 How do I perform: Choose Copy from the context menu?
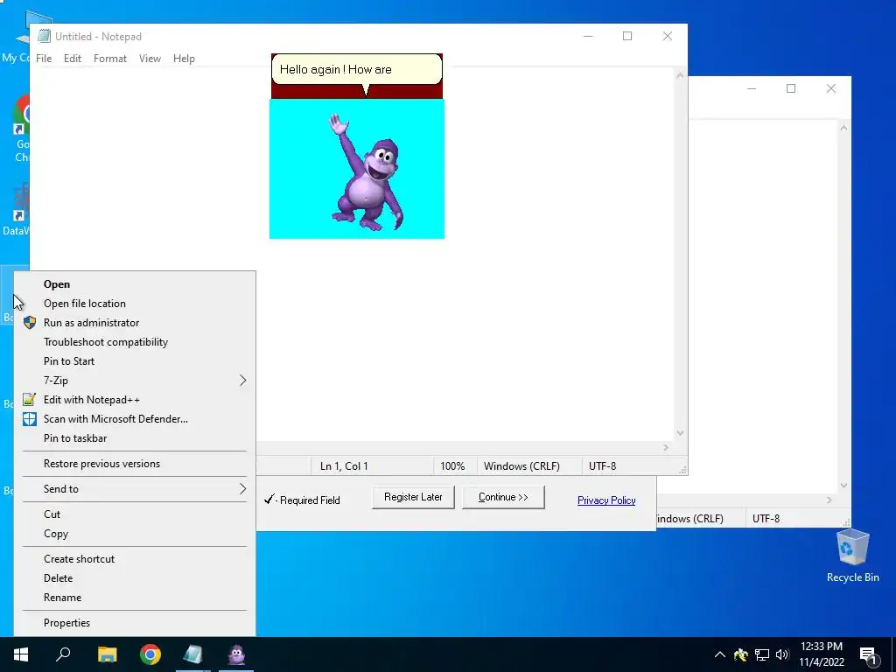[135, 534]
